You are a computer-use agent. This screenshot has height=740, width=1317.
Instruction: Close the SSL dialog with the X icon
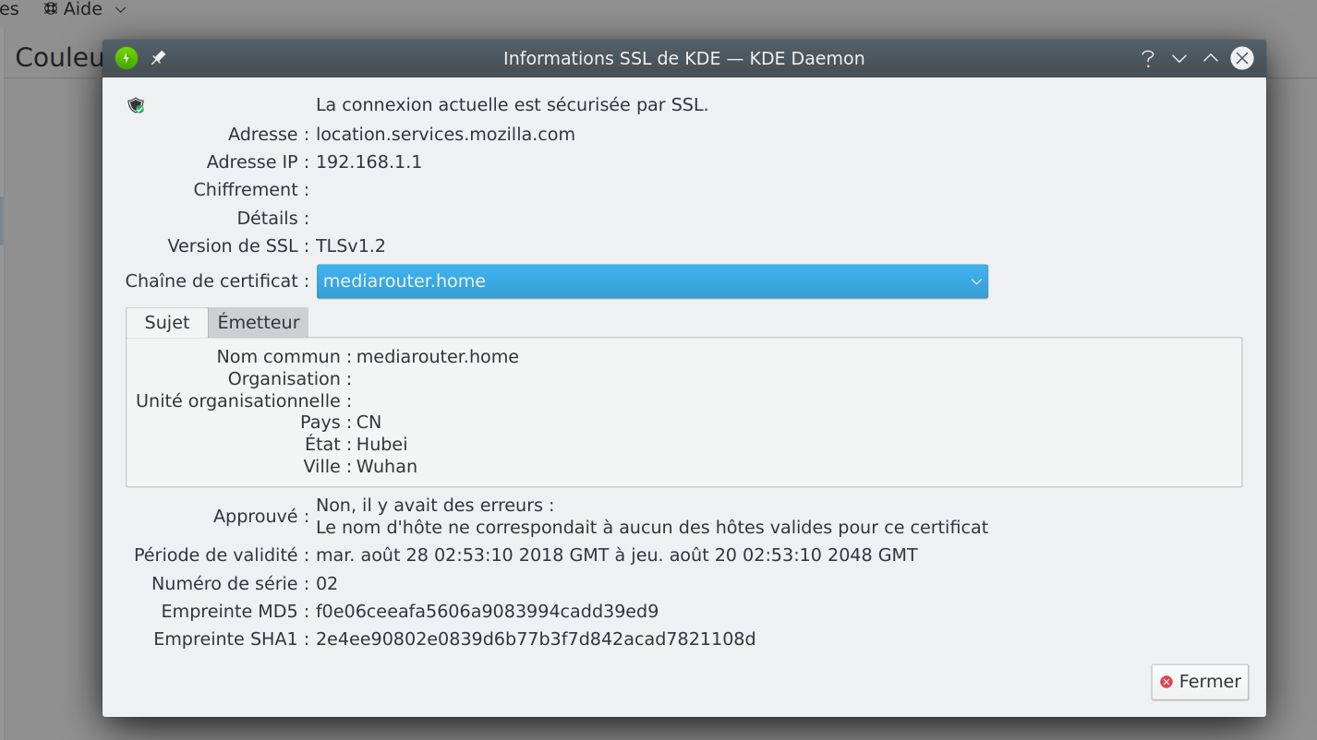click(1242, 58)
